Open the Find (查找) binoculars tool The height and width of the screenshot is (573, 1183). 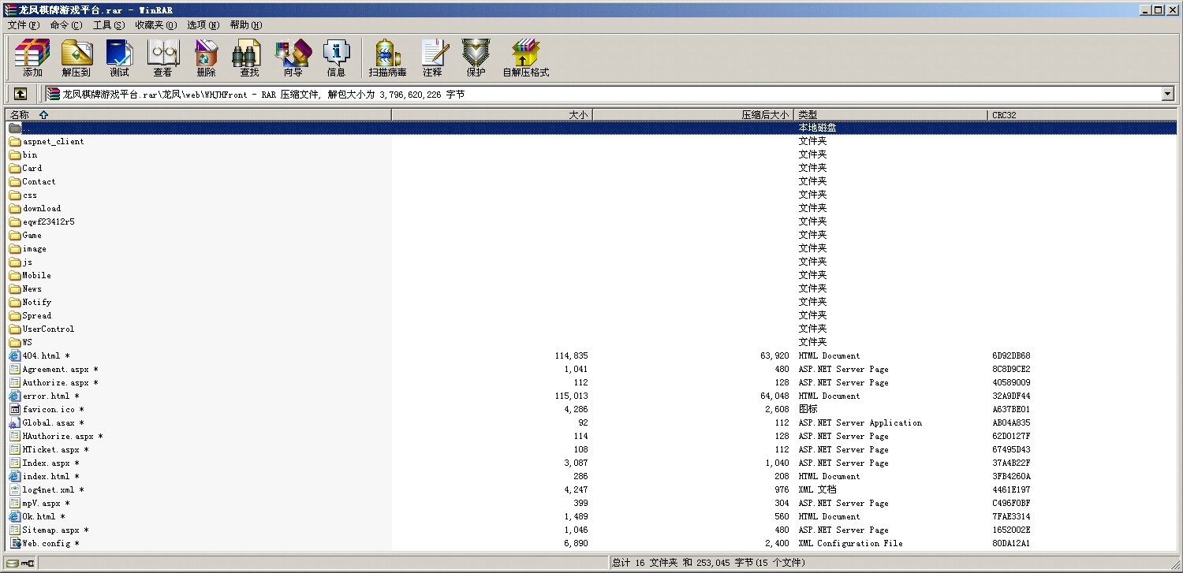tap(249, 58)
